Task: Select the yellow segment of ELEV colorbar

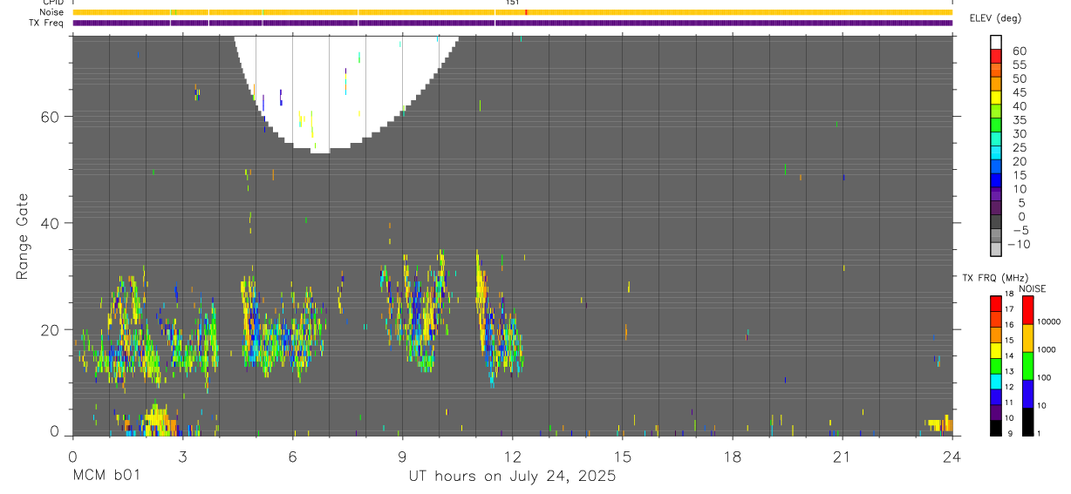Action: point(996,98)
